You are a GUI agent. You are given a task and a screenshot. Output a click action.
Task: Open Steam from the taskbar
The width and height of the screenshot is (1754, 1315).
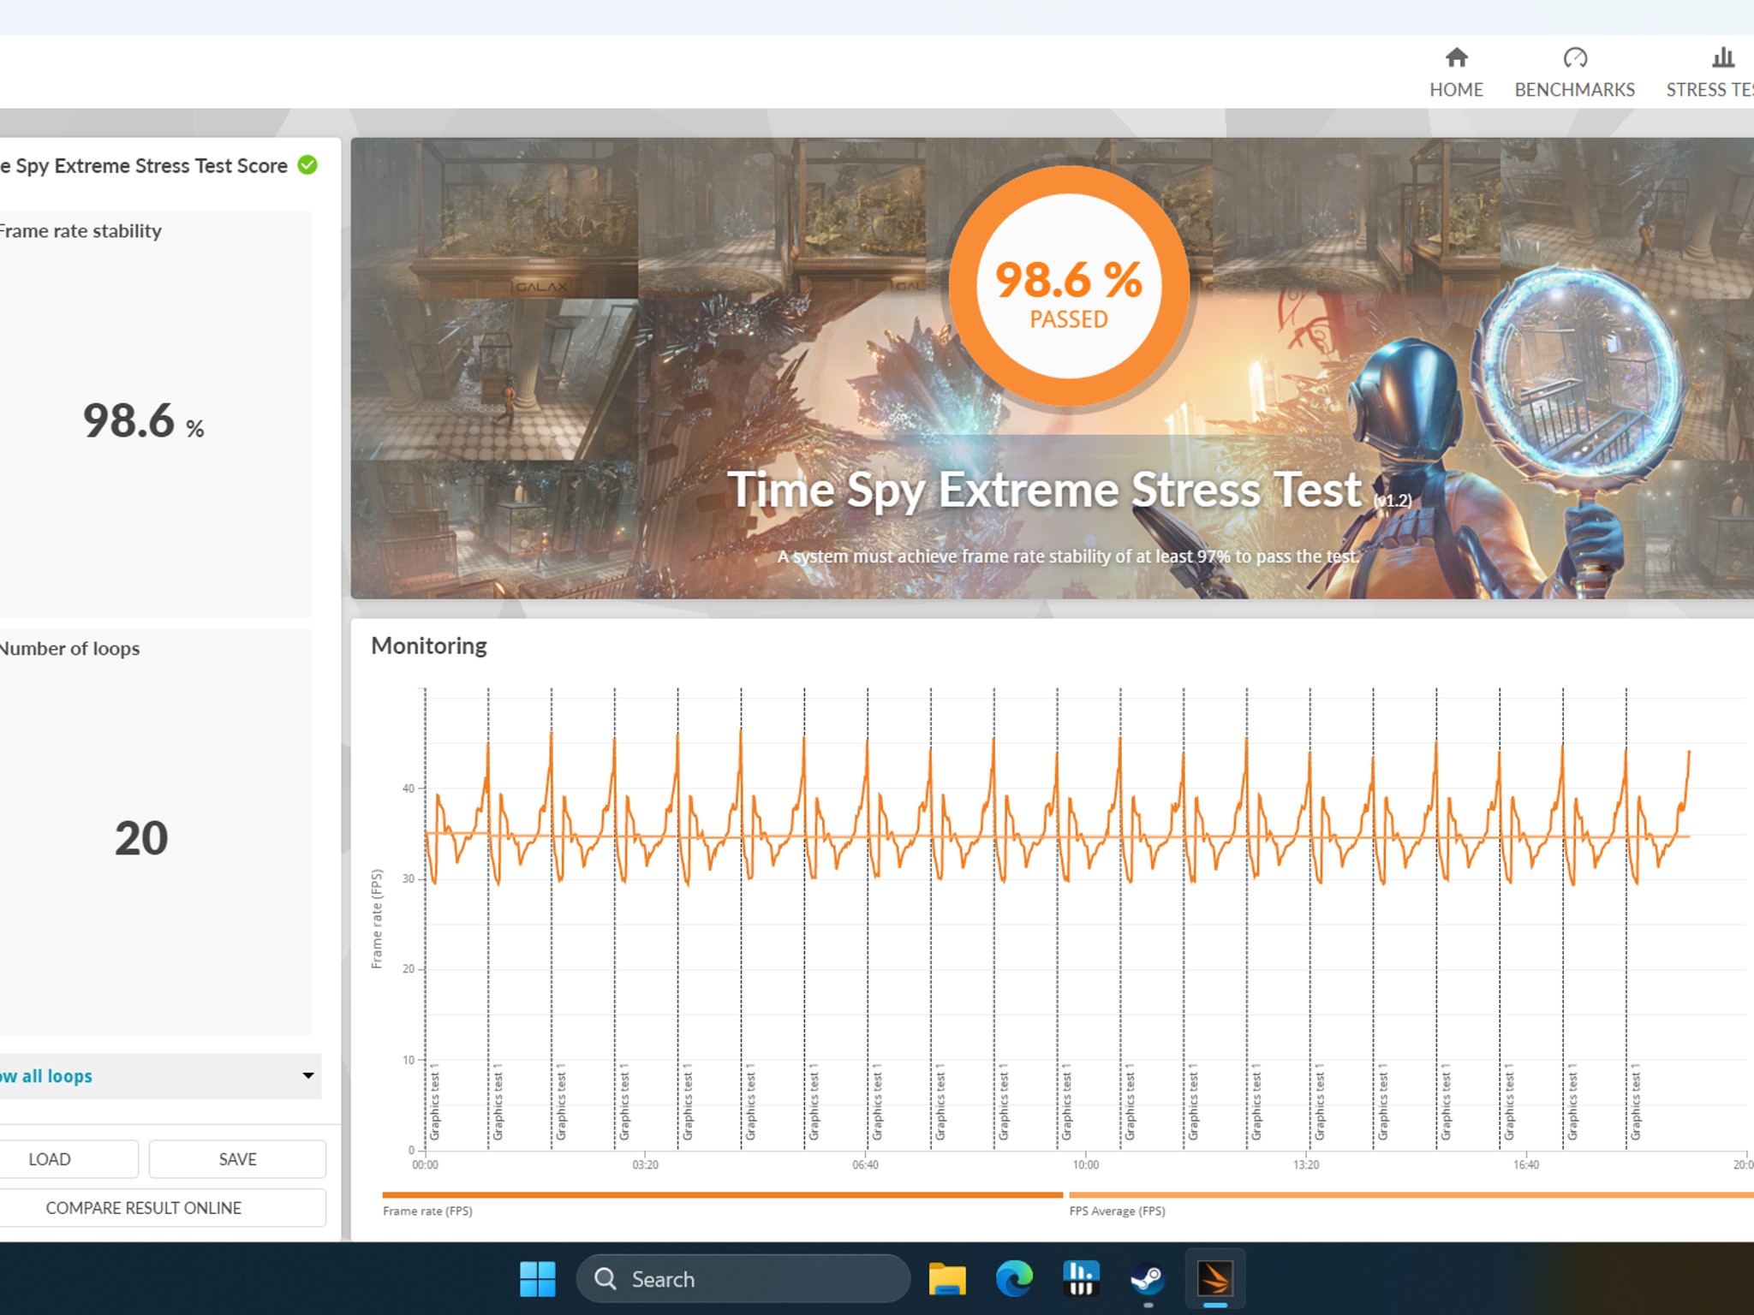[1148, 1277]
